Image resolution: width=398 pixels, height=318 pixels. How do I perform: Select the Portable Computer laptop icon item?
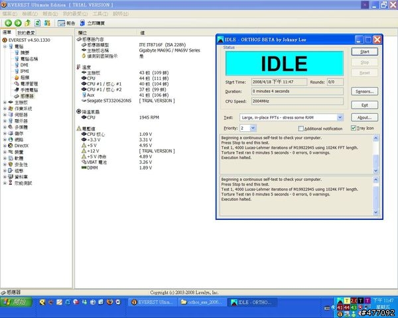tap(17, 90)
